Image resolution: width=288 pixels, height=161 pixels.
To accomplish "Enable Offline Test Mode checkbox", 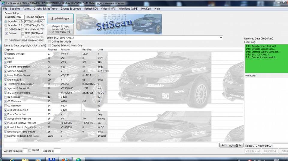I will coord(49,42).
